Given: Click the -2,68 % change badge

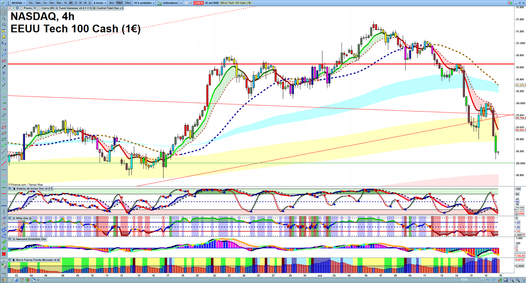Looking at the screenshot, I should click(198, 3).
